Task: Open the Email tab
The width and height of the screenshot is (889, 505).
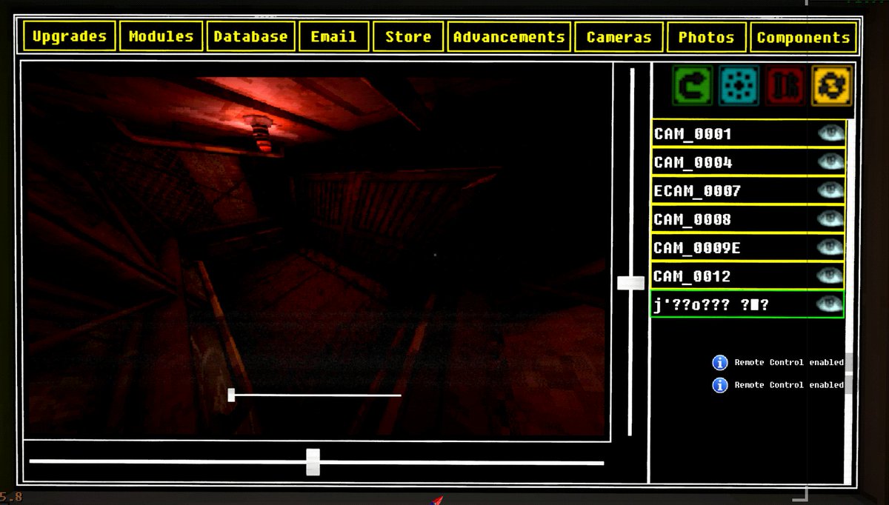Action: (333, 36)
